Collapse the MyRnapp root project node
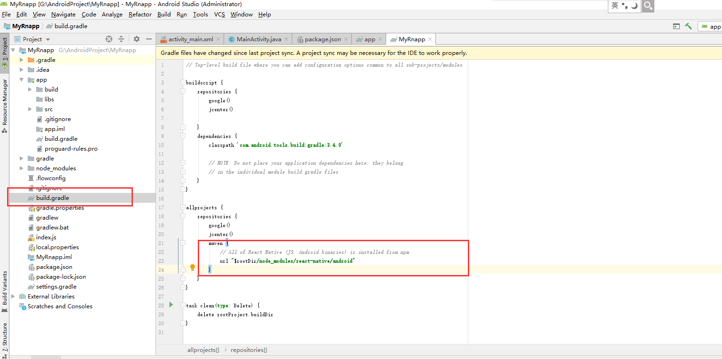 tap(13, 50)
